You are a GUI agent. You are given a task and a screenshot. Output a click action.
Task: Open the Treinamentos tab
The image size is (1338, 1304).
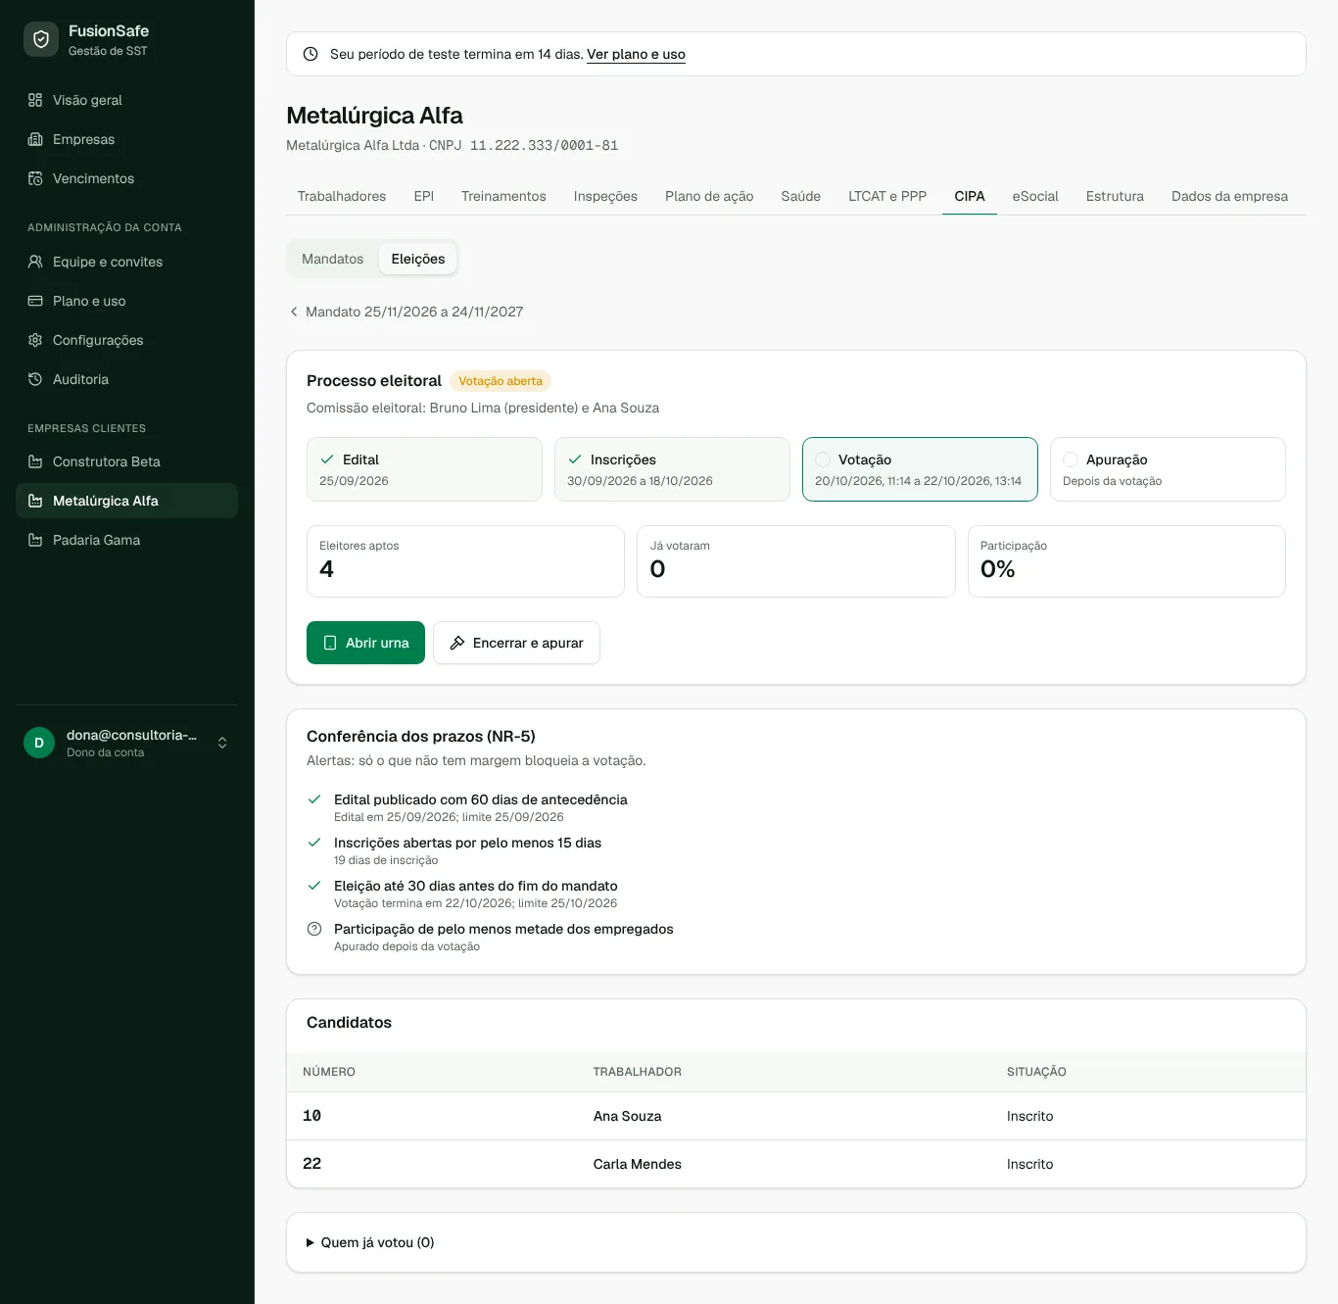pyautogui.click(x=503, y=196)
